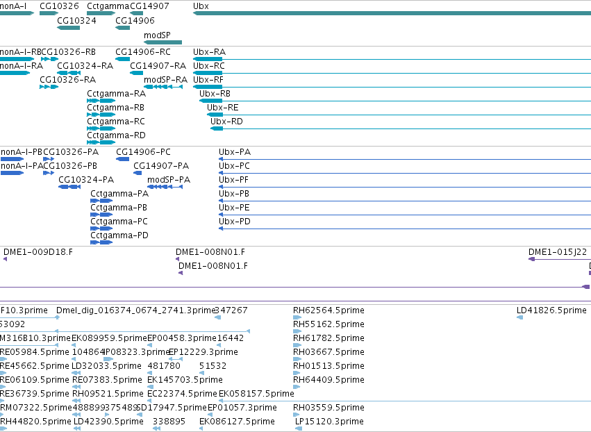Select the RE07383.5prime EST
591x432 pixels.
pos(76,387)
